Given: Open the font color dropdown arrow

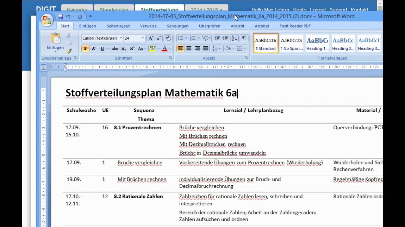Looking at the screenshot, I should click(170, 49).
